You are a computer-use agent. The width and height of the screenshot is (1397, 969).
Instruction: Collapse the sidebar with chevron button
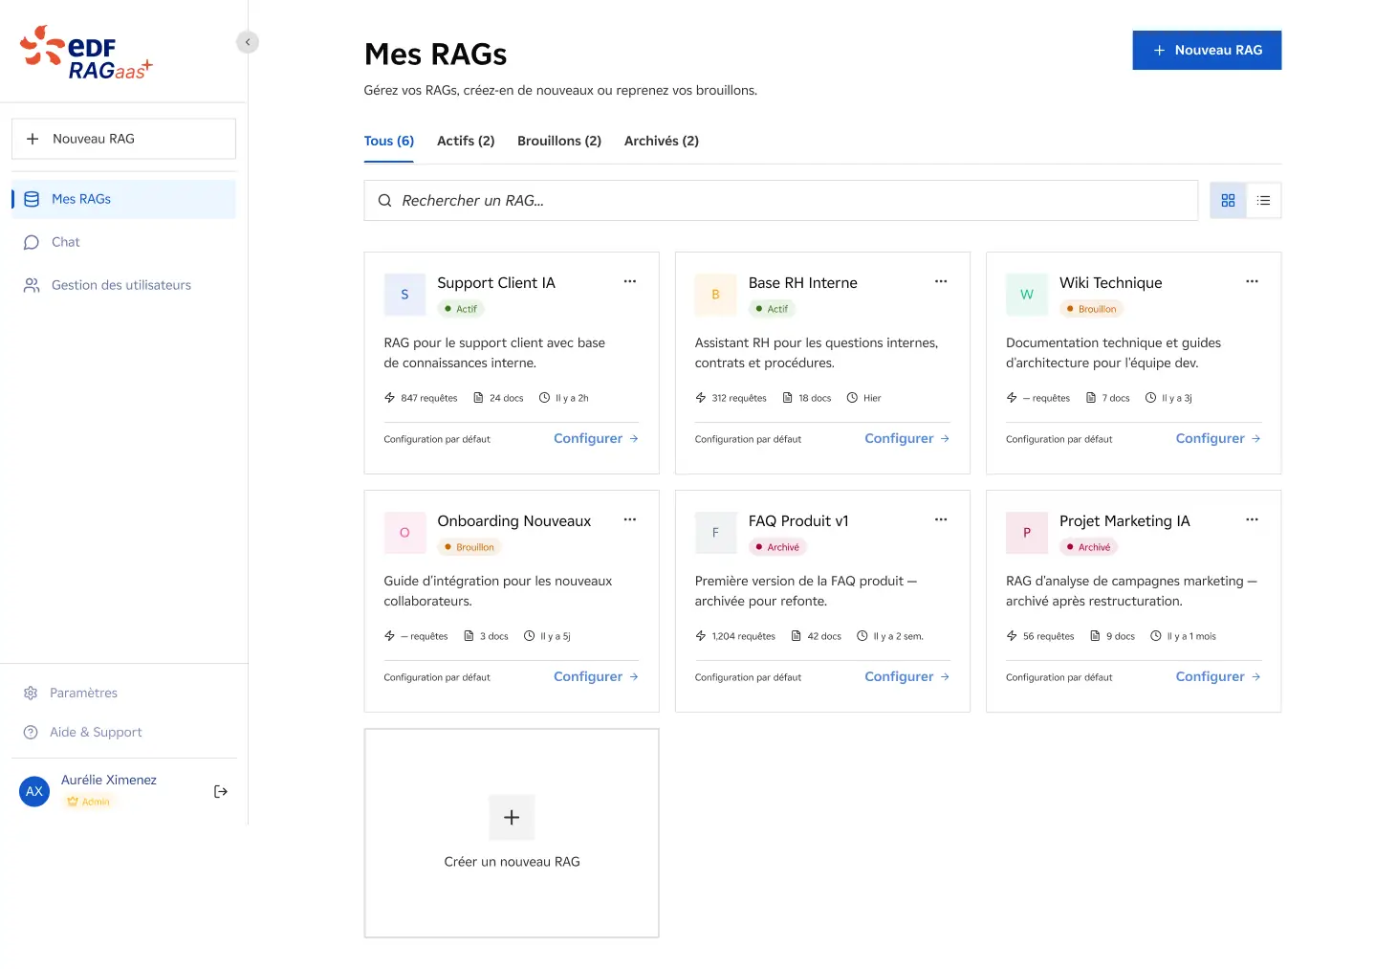(x=248, y=42)
